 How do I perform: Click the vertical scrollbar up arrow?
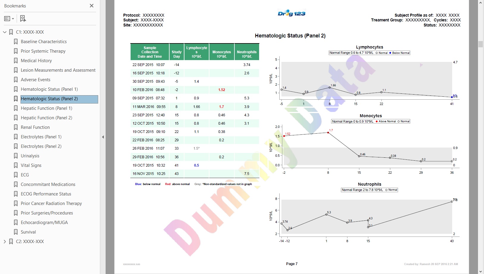click(481, 2)
